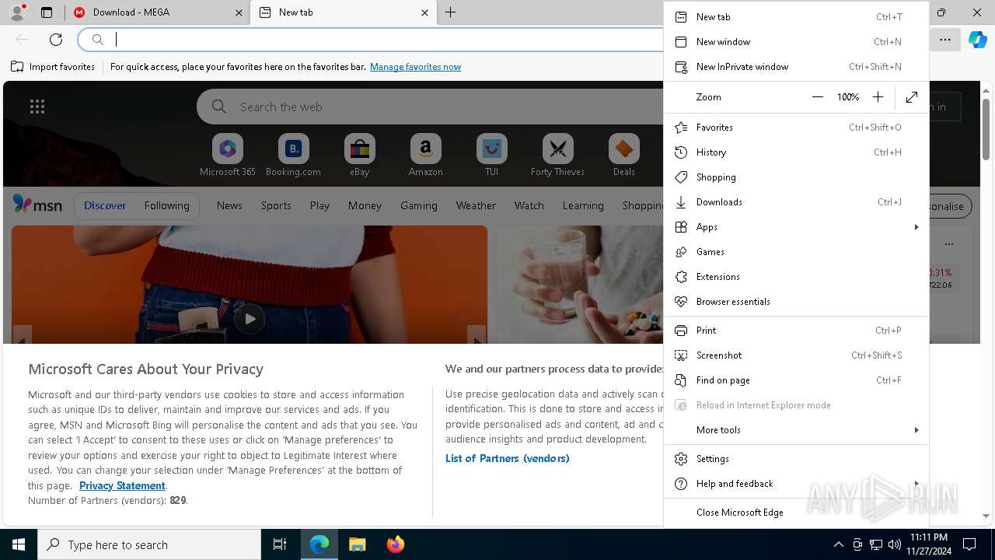Decrease zoom with the minus button
This screenshot has height=560, width=995.
[817, 97]
